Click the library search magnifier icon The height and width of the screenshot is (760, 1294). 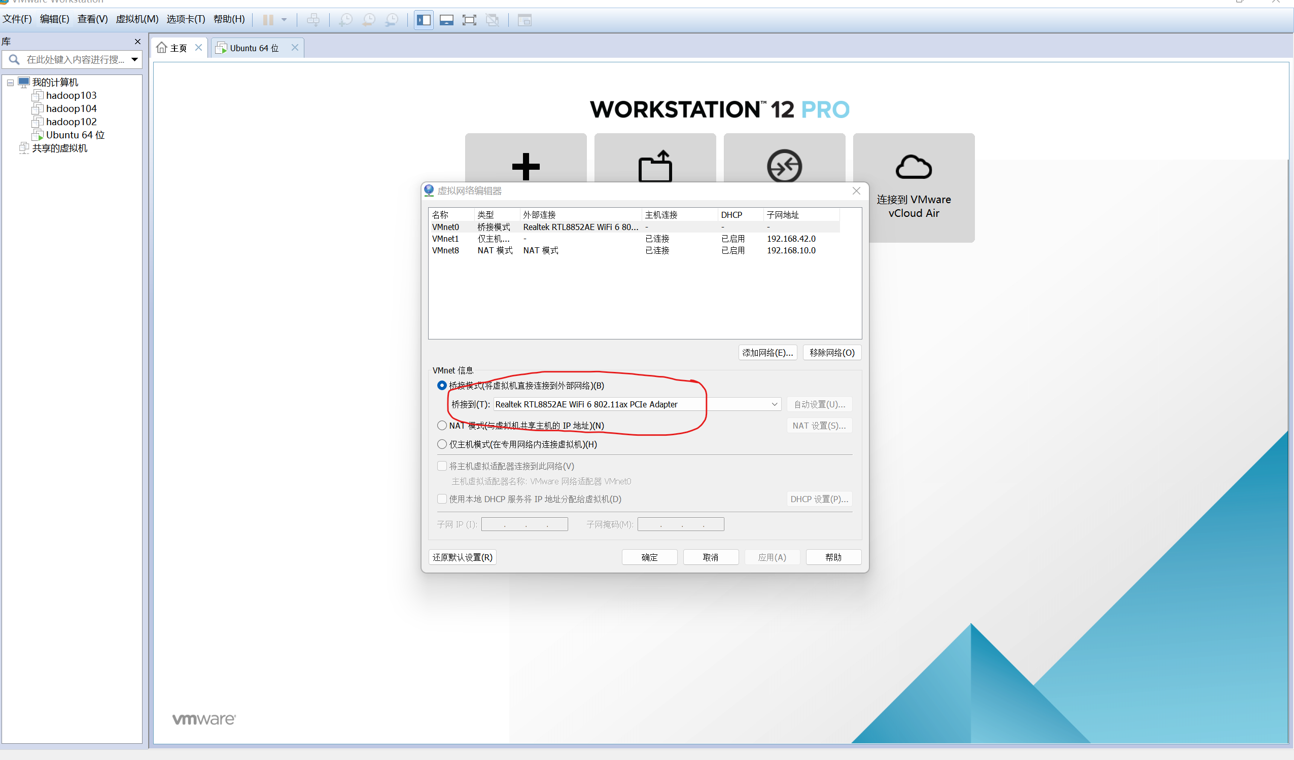(x=14, y=59)
